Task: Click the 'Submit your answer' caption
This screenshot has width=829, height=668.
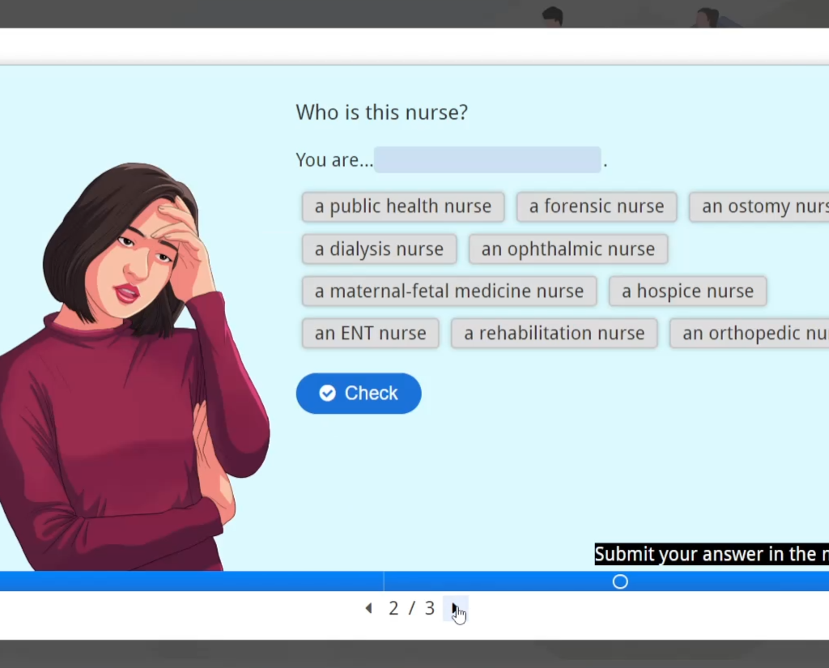Action: point(712,555)
